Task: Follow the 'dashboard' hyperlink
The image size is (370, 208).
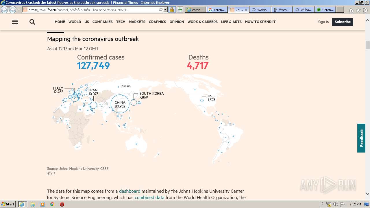Action: tap(129, 191)
